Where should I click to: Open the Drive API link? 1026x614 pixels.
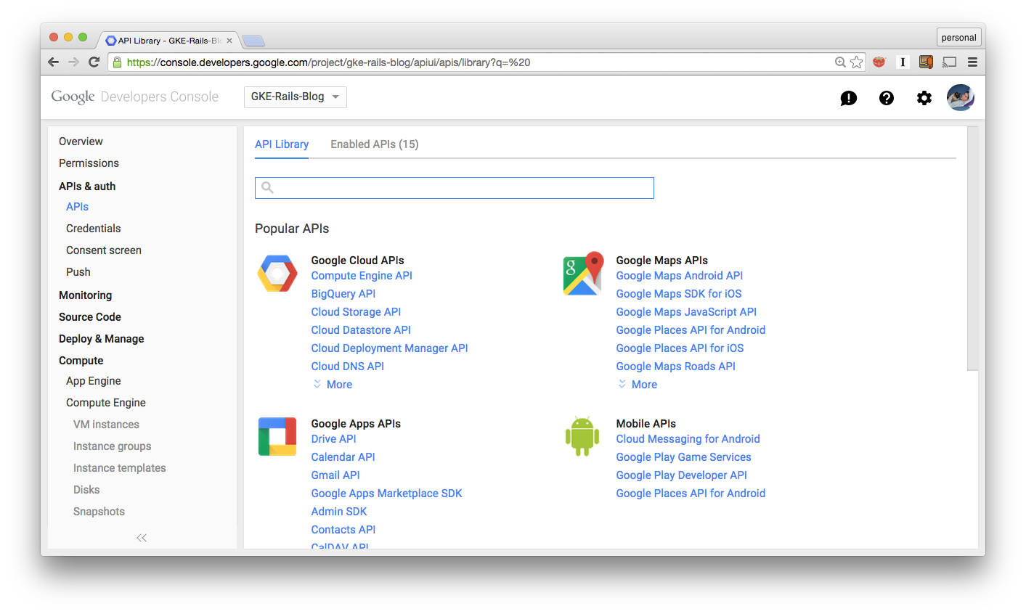(x=333, y=438)
